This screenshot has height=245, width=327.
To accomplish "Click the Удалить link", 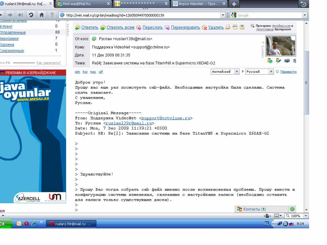I will point(216,27).
